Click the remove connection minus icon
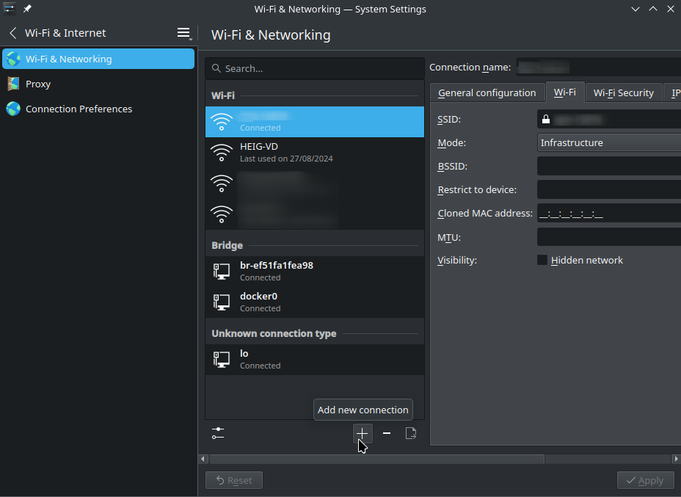This screenshot has width=681, height=497. point(387,433)
